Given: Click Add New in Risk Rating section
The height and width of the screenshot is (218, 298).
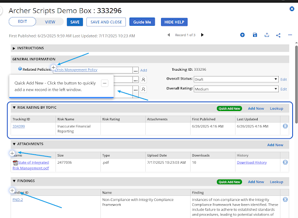Looking at the screenshot, I should [256, 109].
